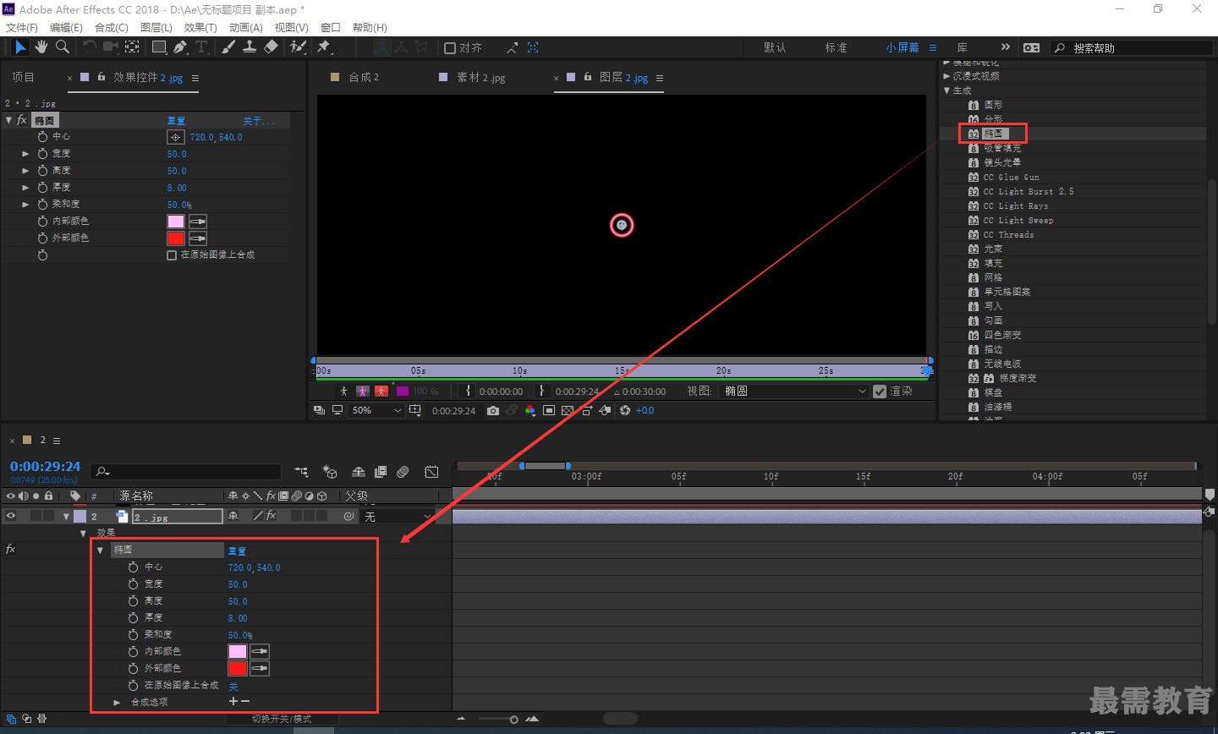Toggle the transparency grid icon
The height and width of the screenshot is (734, 1218).
(x=568, y=410)
